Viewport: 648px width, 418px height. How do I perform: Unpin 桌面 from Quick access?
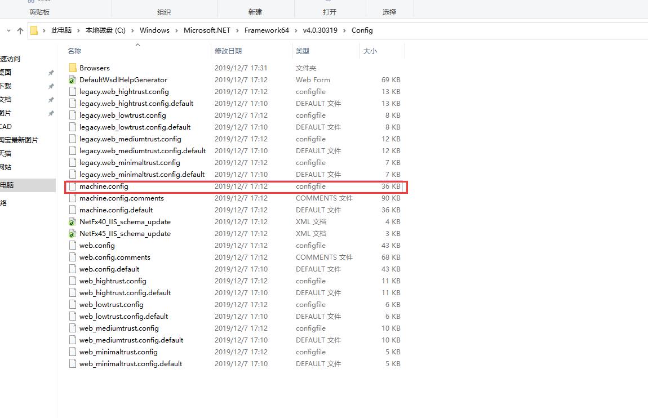click(x=51, y=72)
